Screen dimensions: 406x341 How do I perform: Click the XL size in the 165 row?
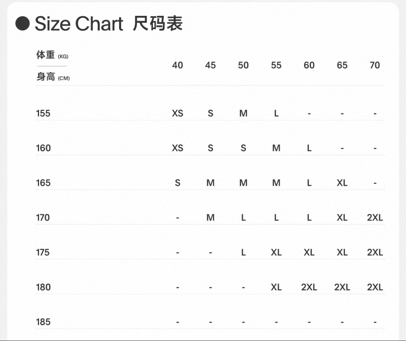342,183
